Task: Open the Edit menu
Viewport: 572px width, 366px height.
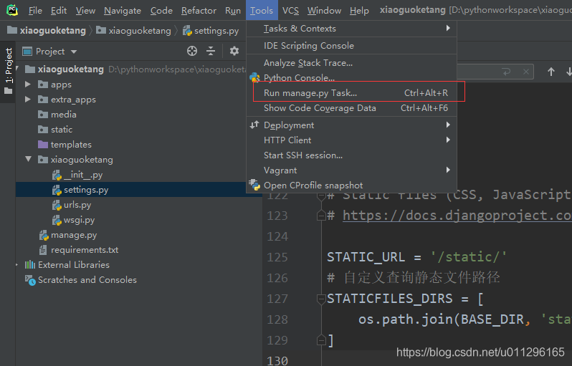Action: pos(59,11)
